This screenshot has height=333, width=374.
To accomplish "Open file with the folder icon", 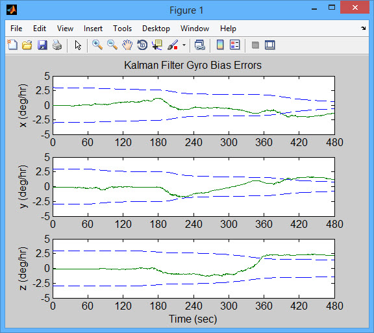I will pos(27,45).
